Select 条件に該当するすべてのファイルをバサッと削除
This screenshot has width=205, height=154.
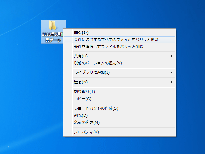(x=119, y=40)
